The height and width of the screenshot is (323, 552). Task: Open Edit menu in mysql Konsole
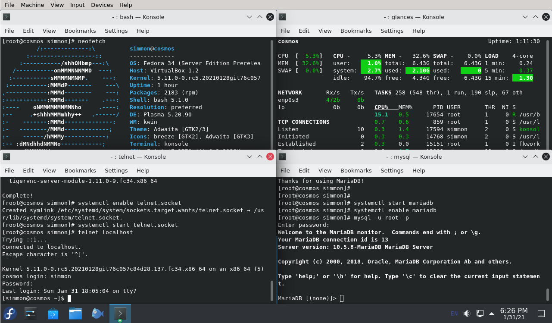(x=304, y=171)
